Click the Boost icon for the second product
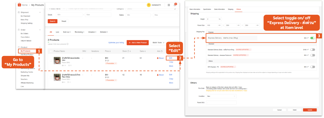324x118 pixels. [x=158, y=75]
